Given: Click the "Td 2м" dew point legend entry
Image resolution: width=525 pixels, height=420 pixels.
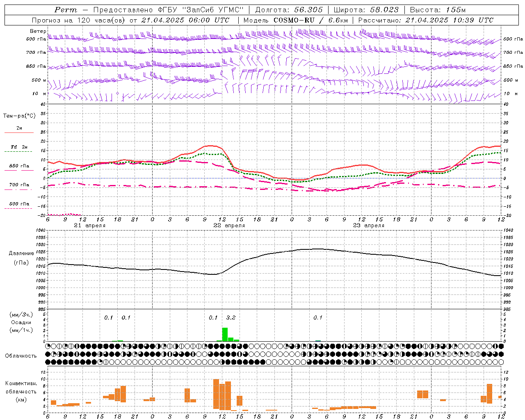Looking at the screenshot, I should [x=19, y=147].
